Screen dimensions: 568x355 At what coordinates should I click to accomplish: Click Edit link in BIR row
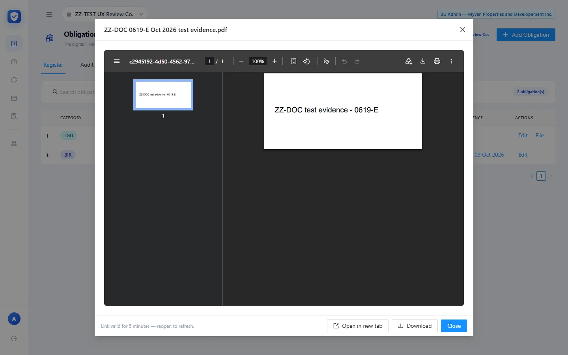coord(523,155)
